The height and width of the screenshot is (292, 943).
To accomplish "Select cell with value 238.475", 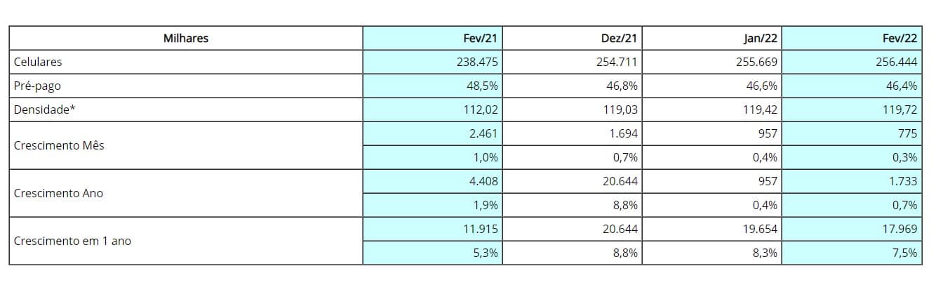I will tap(432, 62).
